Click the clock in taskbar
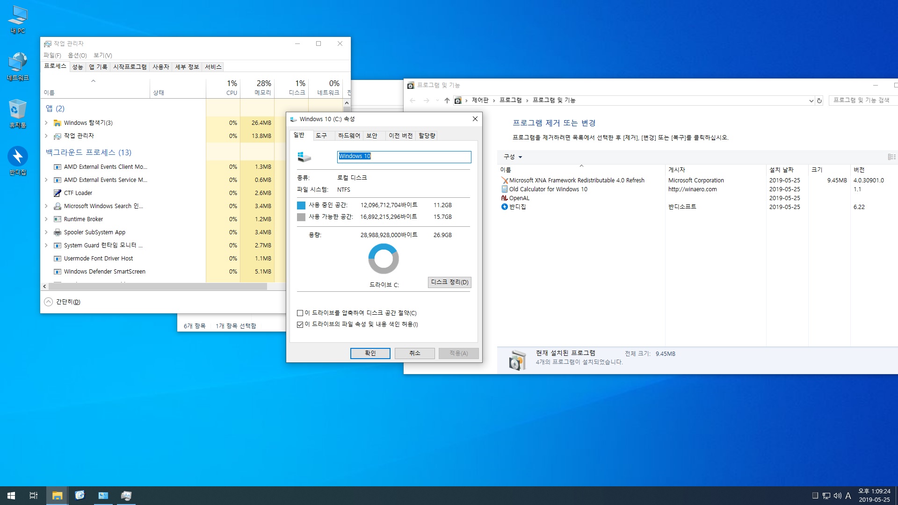This screenshot has width=898, height=505. coord(874,496)
